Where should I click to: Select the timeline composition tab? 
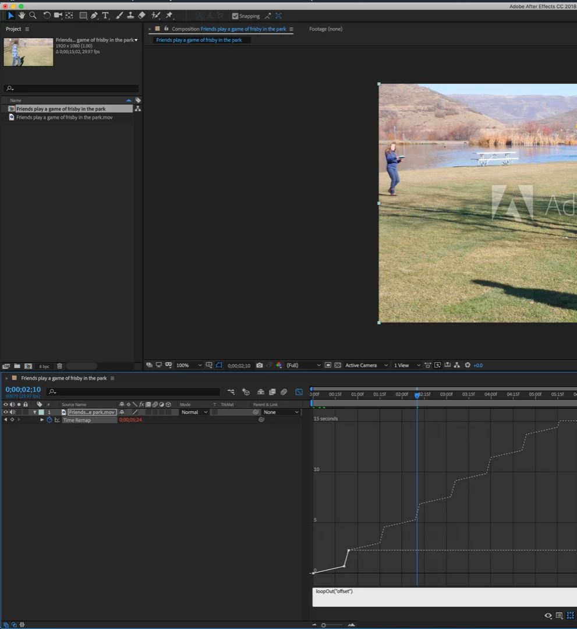[x=63, y=378]
